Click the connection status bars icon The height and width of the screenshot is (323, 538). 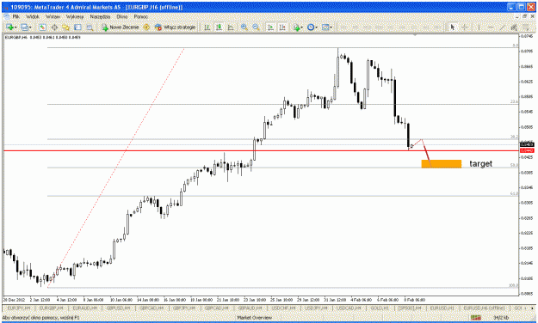(x=476, y=318)
